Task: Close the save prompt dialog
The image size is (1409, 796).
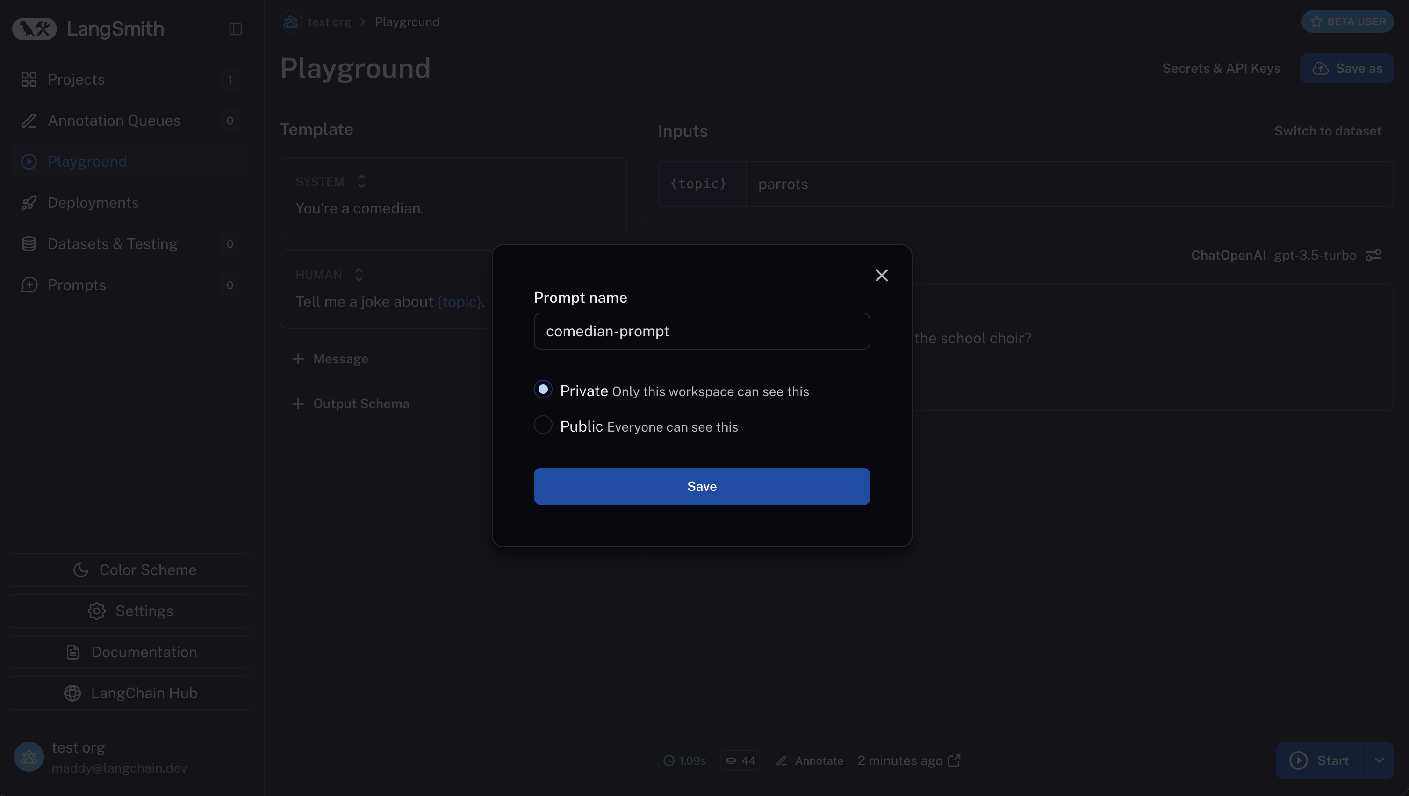Action: coord(881,276)
